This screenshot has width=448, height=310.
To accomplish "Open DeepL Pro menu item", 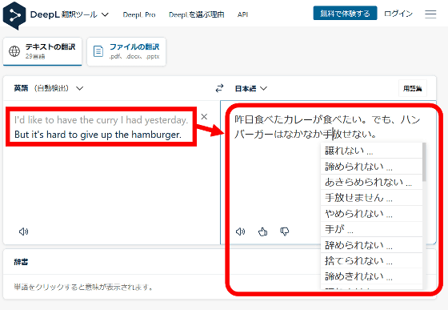I will [x=139, y=14].
